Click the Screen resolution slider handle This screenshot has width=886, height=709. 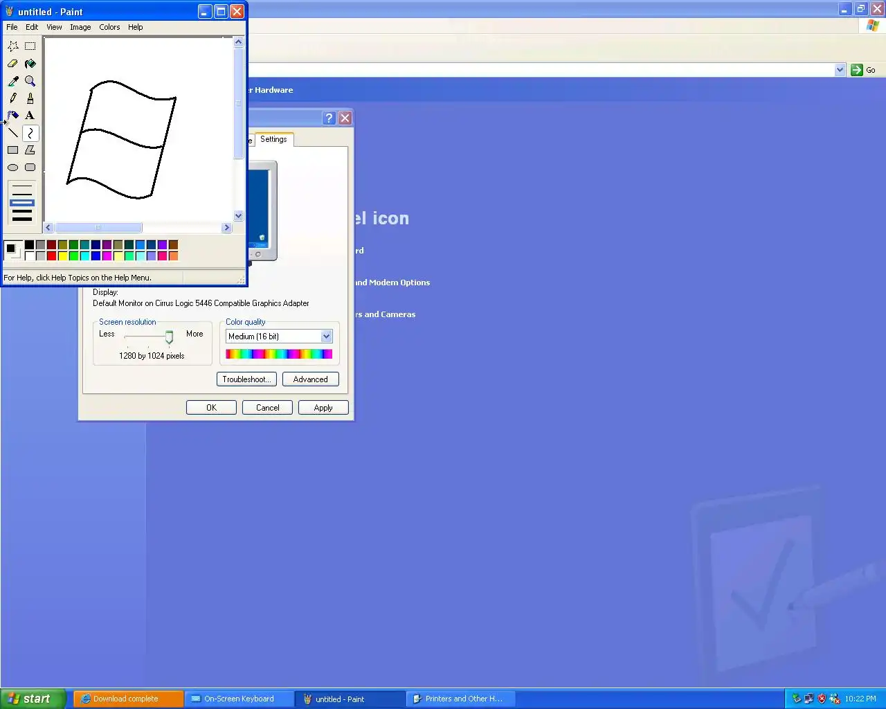[169, 337]
